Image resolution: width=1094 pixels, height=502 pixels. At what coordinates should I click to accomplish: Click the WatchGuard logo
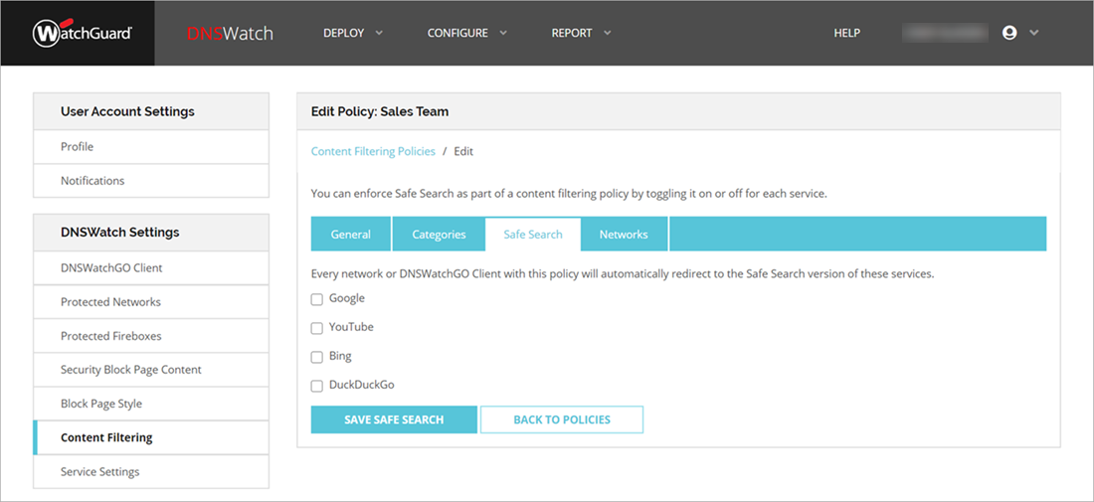(82, 34)
